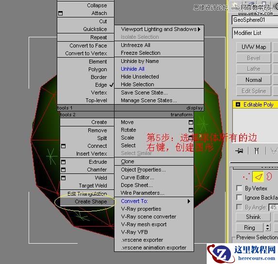Viewport: 278px width, 264px height.
Task: Expand Editable Poly plus icon in stack
Action: 238,105
